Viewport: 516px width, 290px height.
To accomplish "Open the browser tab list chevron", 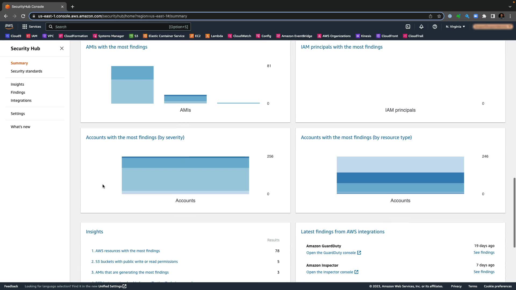I will click(510, 6).
